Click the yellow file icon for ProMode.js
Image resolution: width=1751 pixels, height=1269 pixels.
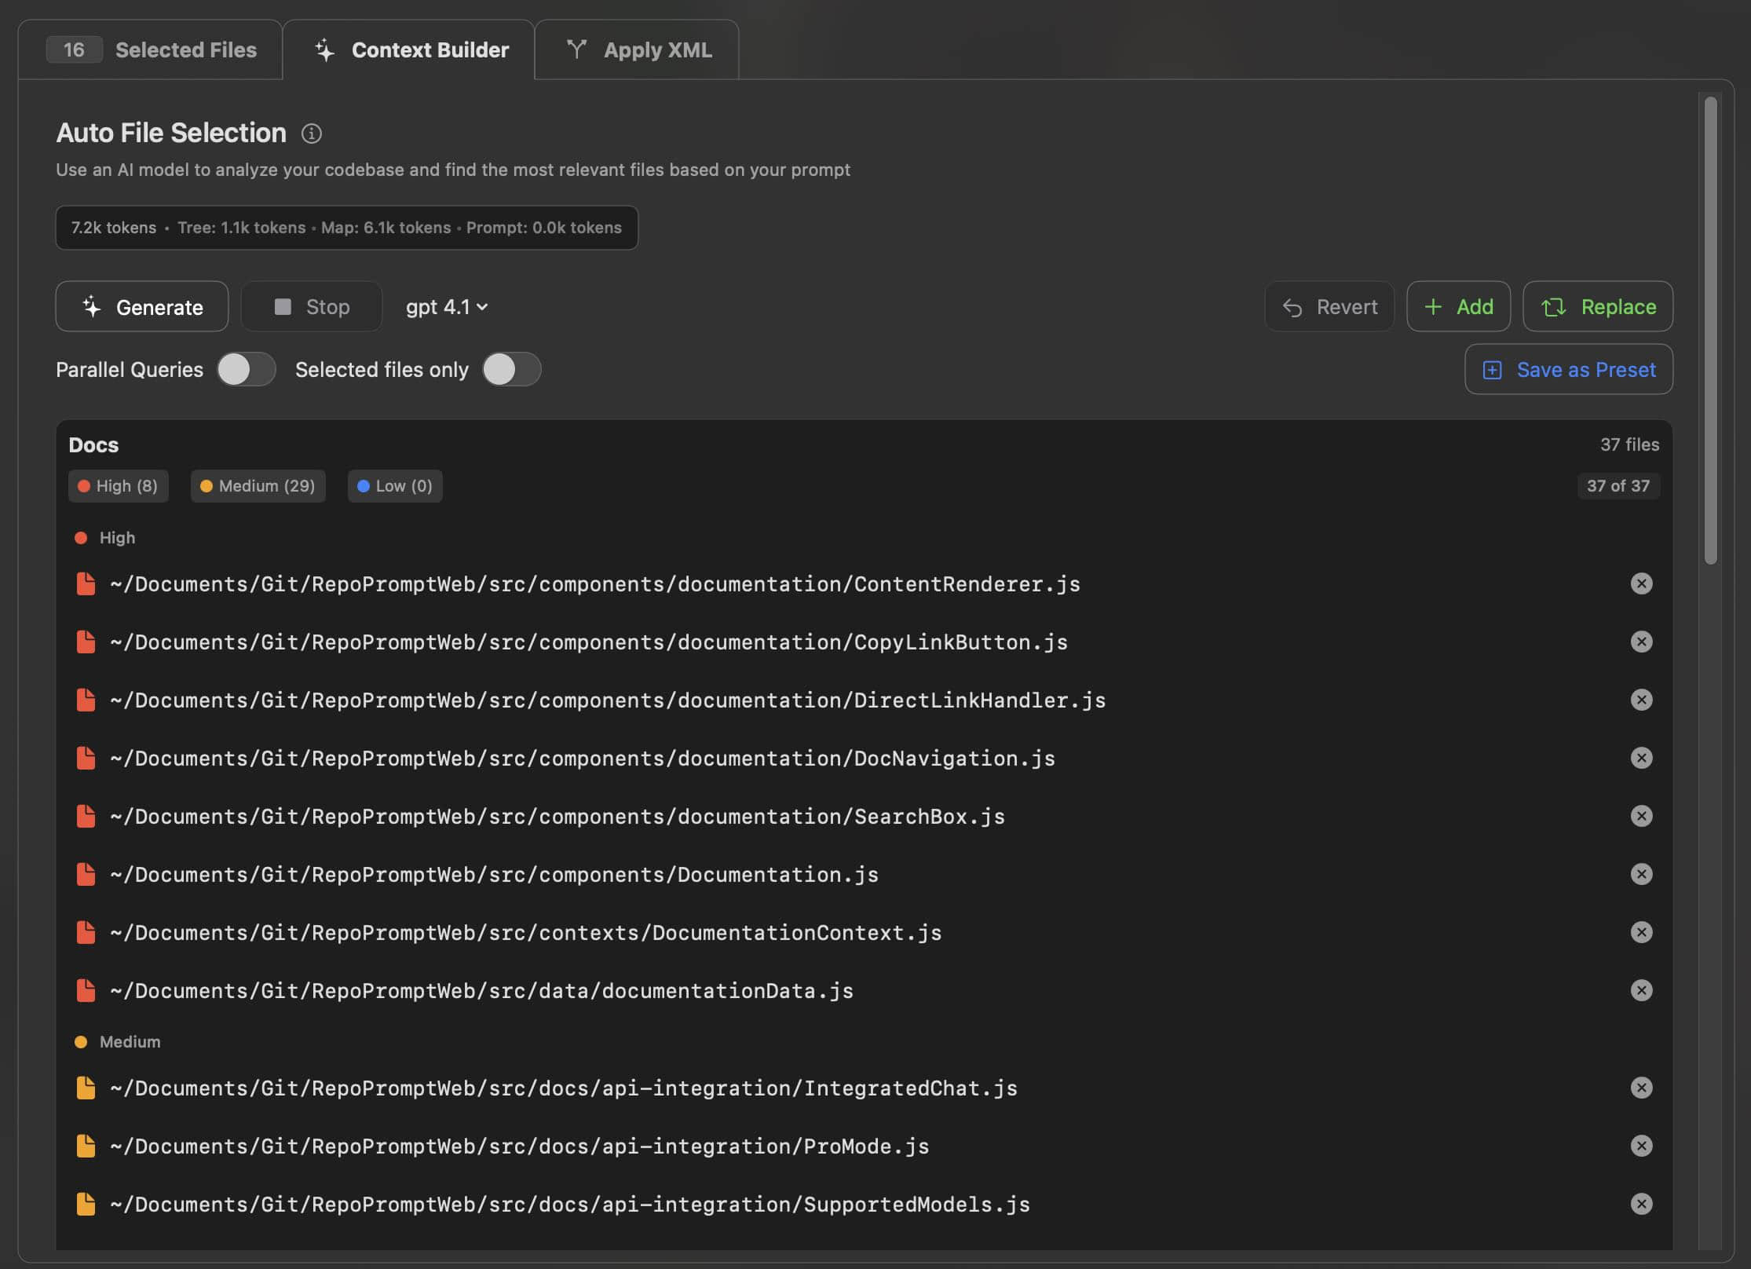coord(86,1146)
